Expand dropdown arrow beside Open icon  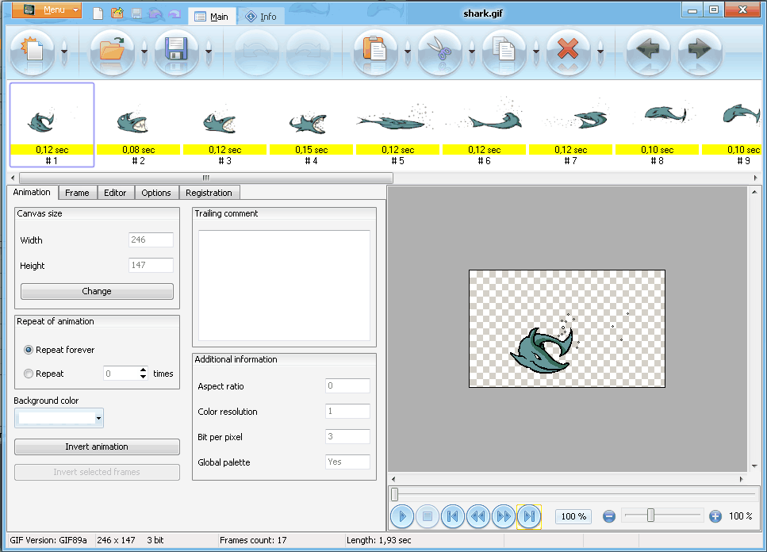click(144, 51)
